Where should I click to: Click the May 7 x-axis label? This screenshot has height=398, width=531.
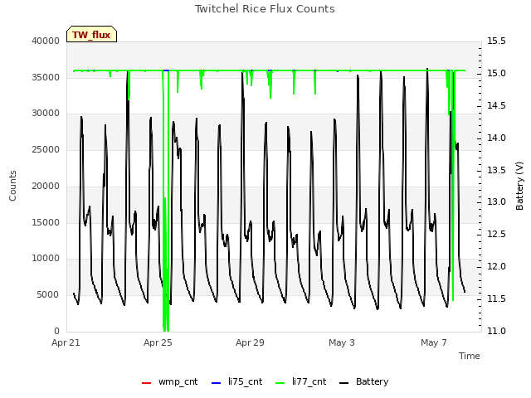(x=434, y=342)
